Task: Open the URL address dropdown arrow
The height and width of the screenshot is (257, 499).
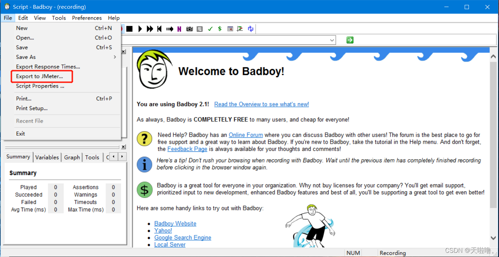Action: (332, 40)
